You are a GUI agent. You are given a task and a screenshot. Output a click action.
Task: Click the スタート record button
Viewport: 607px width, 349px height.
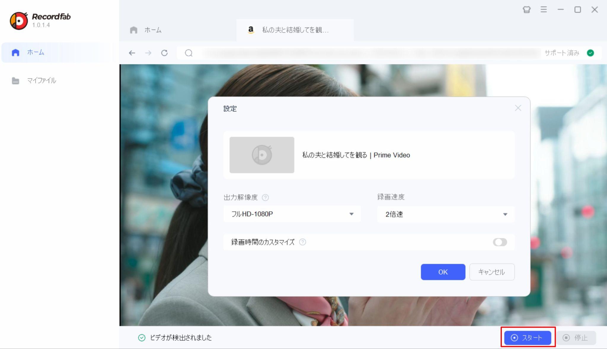click(x=528, y=338)
